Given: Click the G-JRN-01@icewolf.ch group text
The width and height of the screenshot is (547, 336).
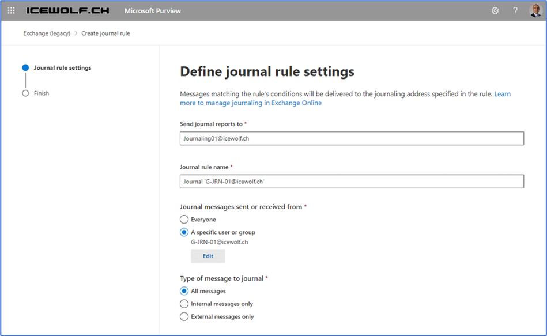Looking at the screenshot, I should click(x=220, y=242).
